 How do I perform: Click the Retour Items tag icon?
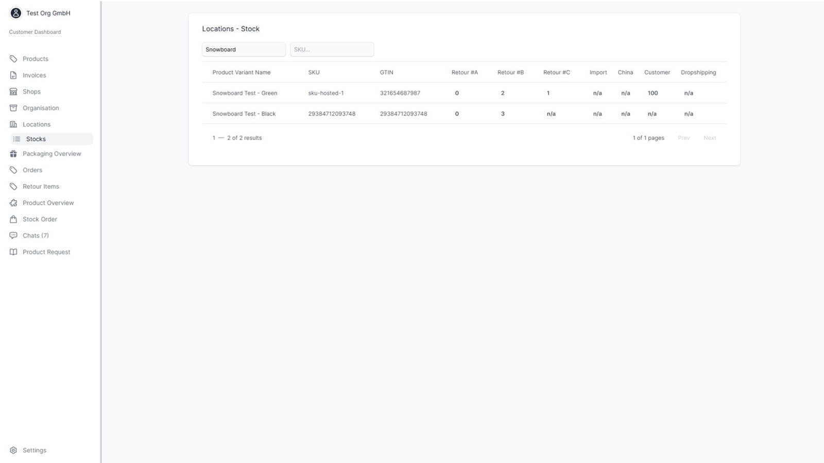(x=13, y=187)
